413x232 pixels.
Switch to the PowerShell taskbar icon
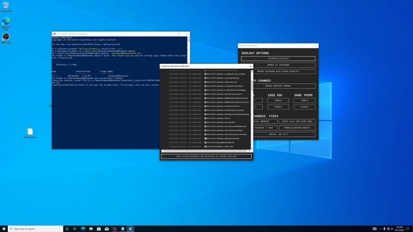[130, 229]
